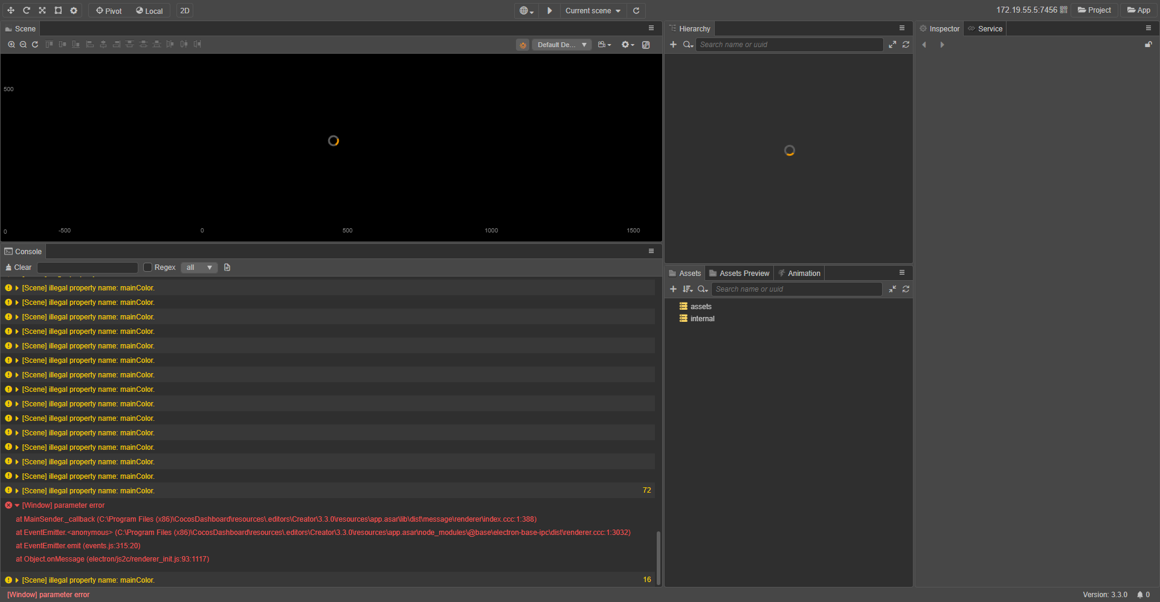Open the scene camera settings dropdown
Viewport: 1160px width, 602px height.
tap(604, 45)
